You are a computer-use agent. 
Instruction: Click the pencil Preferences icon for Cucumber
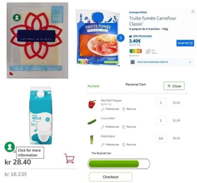102,127
